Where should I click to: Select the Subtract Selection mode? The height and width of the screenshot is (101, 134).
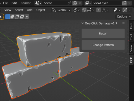[17, 17]
